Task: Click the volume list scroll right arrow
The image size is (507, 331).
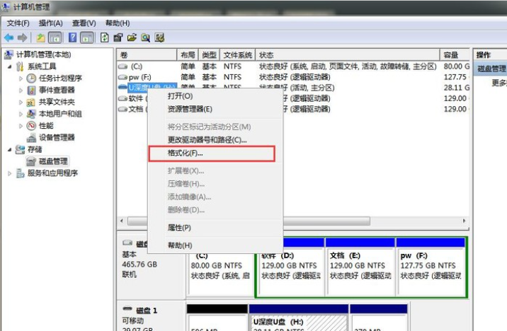Action: tap(465, 221)
